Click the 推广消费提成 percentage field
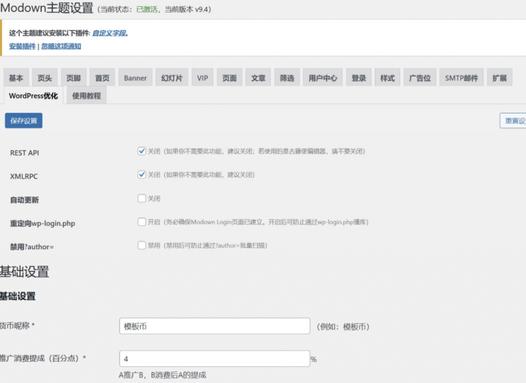The width and height of the screenshot is (526, 383). pyautogui.click(x=215, y=359)
